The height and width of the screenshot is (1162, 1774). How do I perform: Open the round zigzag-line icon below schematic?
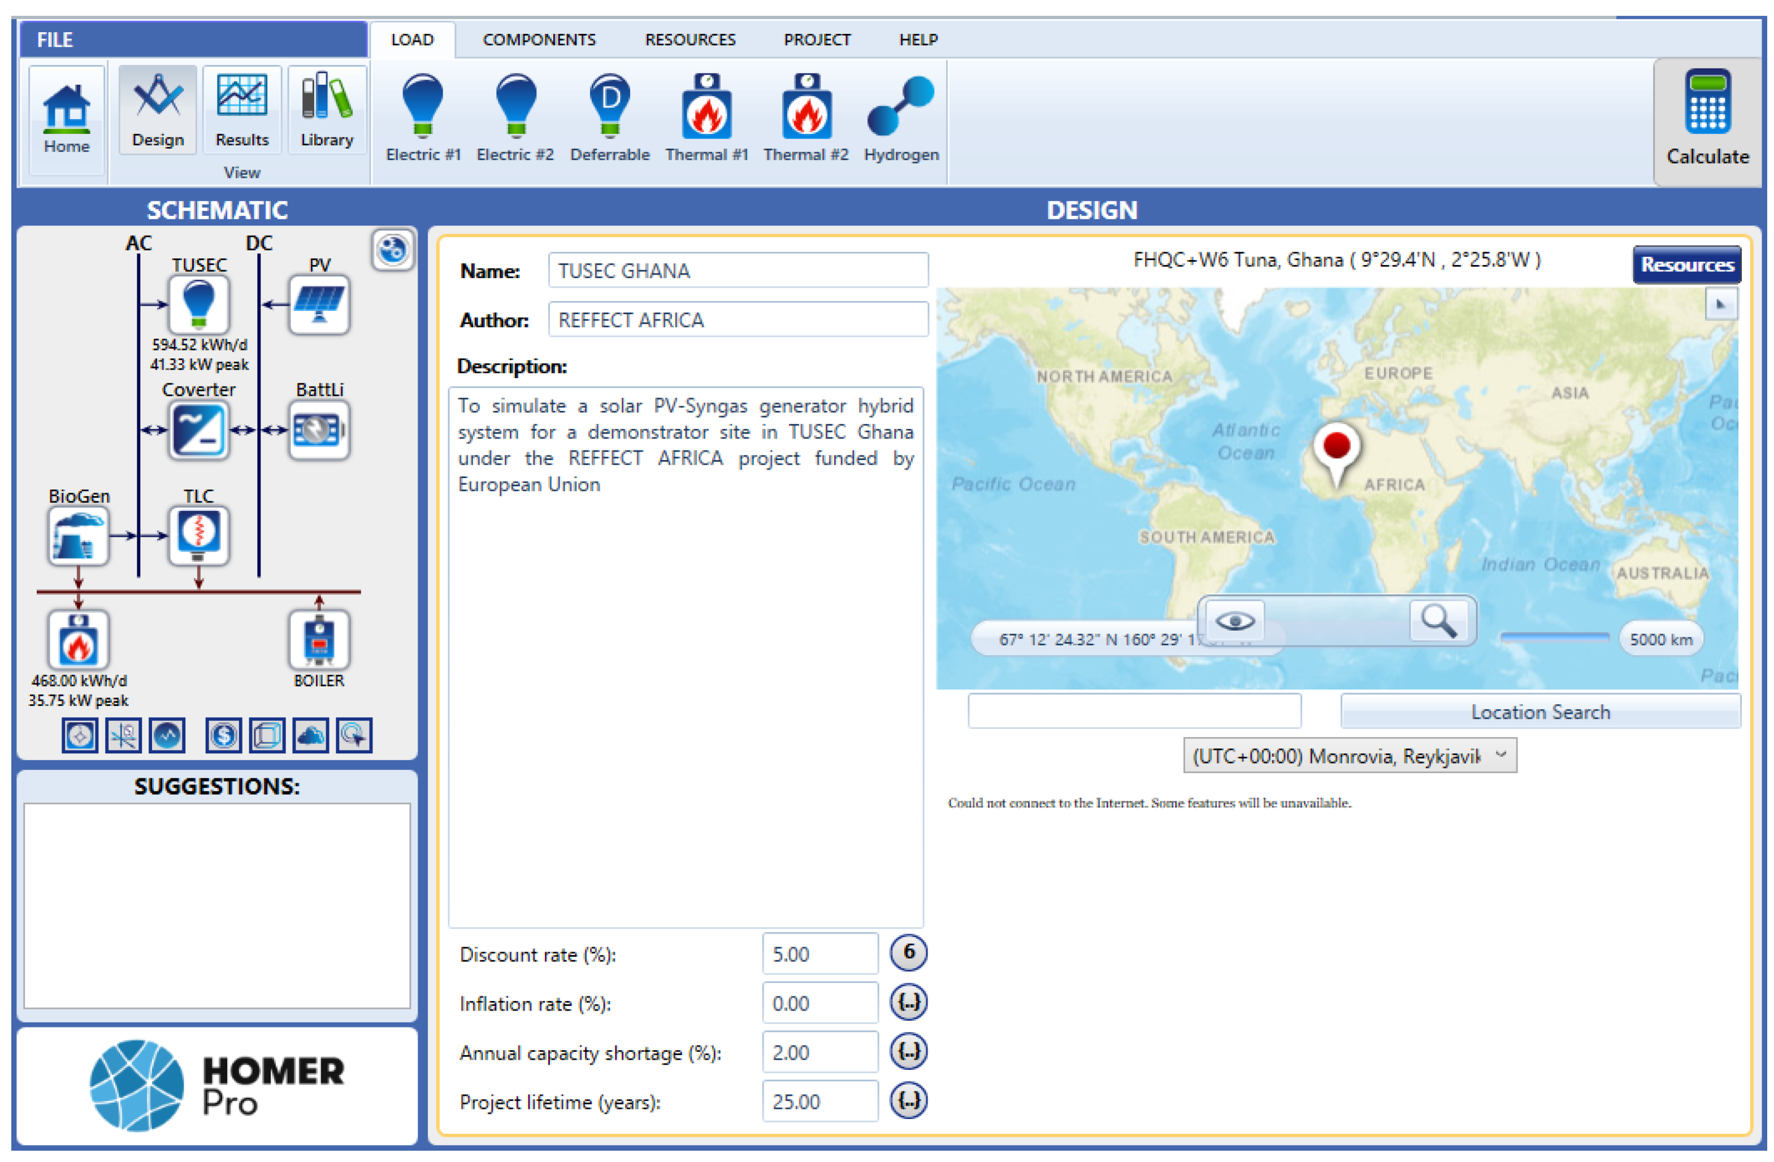[167, 735]
